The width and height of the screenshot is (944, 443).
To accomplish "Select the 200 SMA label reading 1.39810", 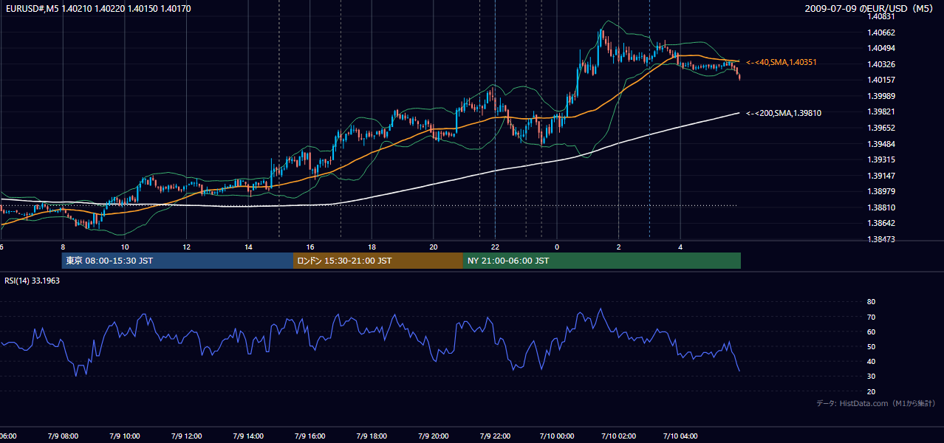I will (x=784, y=113).
